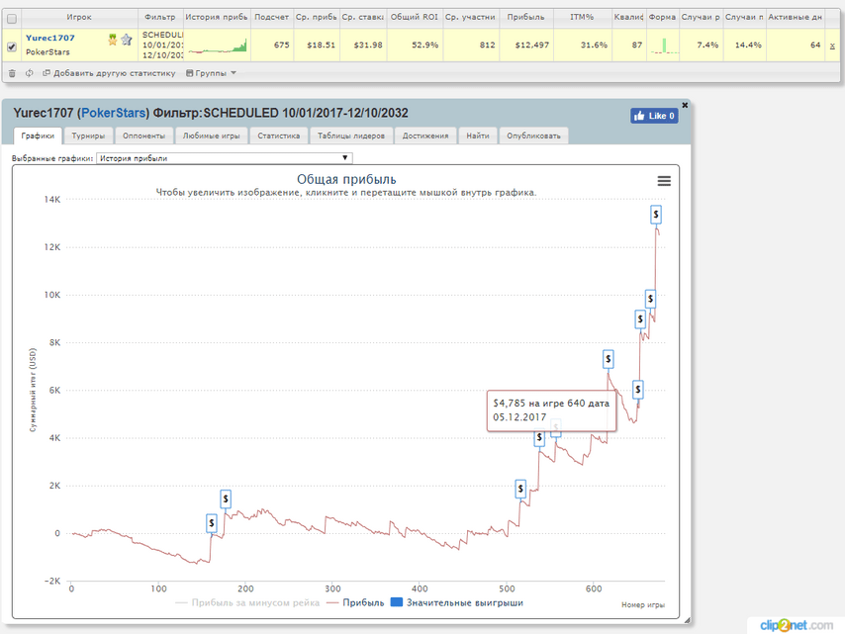The image size is (845, 634).
Task: Click the $ marker near the 9K level
Action: (640, 319)
